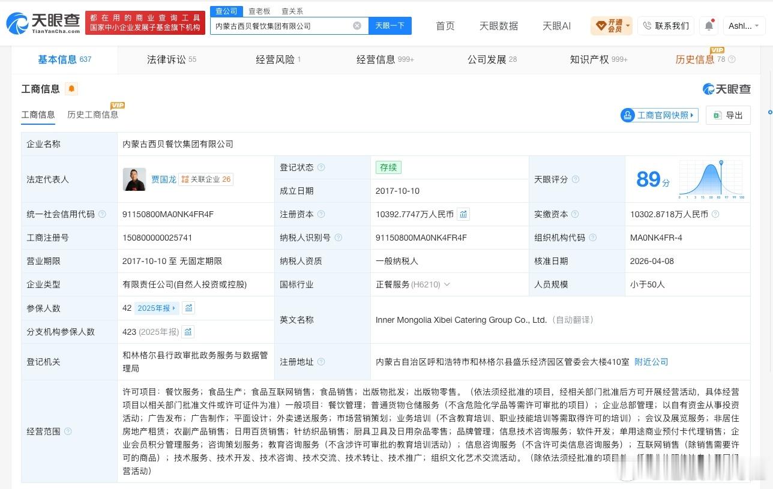This screenshot has height=489, width=773.
Task: Click credit code 91150800MA0NK4FR4F under 统一社会信用代码
Action: (x=168, y=214)
